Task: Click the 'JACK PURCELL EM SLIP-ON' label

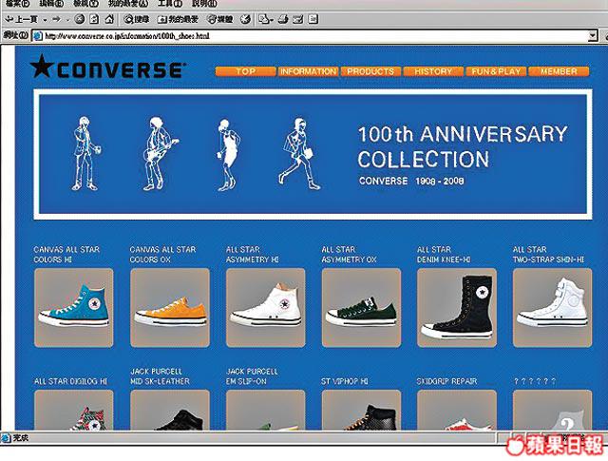Action: pyautogui.click(x=252, y=376)
